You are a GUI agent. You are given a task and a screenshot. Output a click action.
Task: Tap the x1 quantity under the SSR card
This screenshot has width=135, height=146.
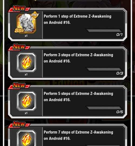point(26,36)
